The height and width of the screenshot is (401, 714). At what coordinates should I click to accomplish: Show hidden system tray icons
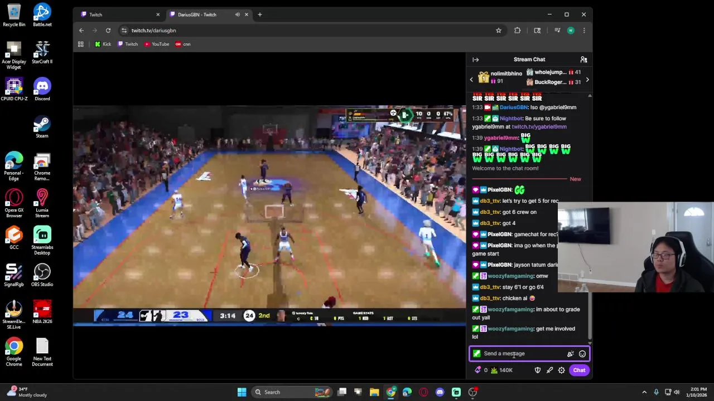(x=644, y=392)
